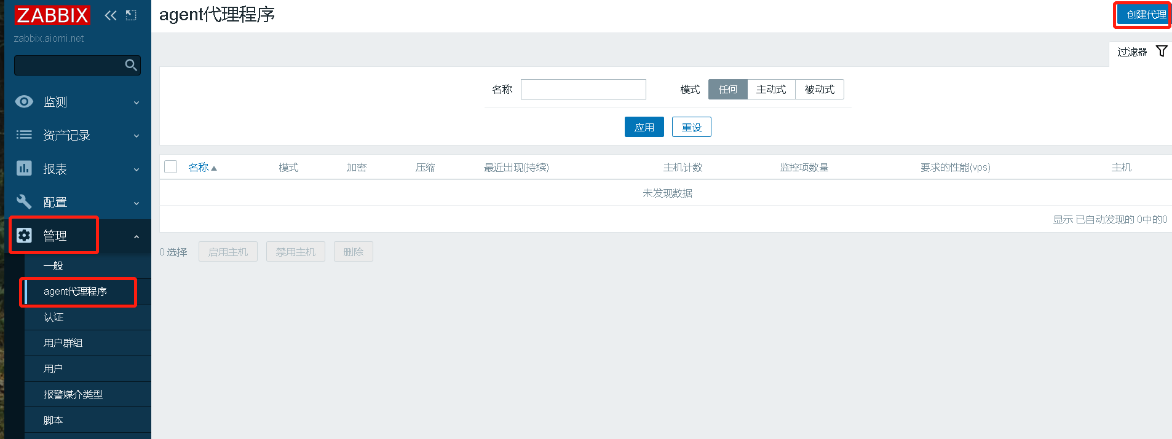Click the 主机 column header
Image resolution: width=1172 pixels, height=439 pixels.
[1122, 167]
